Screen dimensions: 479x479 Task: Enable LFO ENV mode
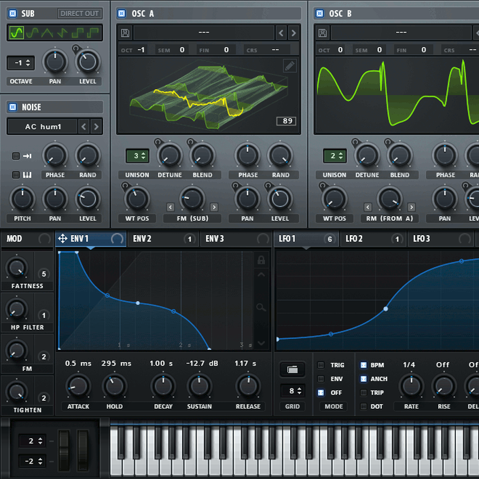coord(321,379)
